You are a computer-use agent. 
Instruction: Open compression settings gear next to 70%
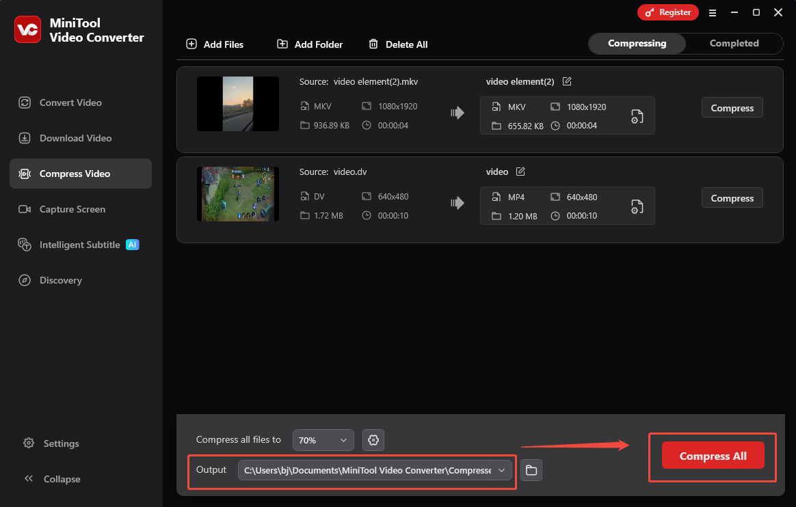coord(373,440)
